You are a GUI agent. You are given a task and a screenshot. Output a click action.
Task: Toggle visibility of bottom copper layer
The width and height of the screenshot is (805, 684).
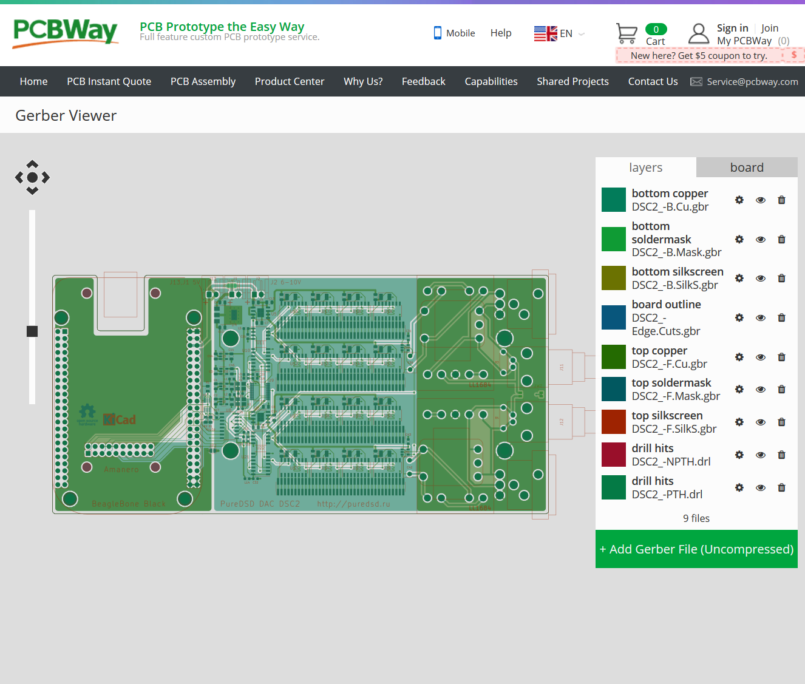[760, 200]
